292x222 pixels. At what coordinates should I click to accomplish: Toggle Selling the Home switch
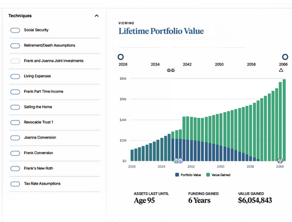point(15,107)
